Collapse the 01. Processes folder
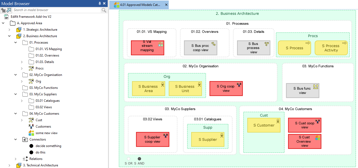This screenshot has width=358, height=168. (x=16, y=43)
